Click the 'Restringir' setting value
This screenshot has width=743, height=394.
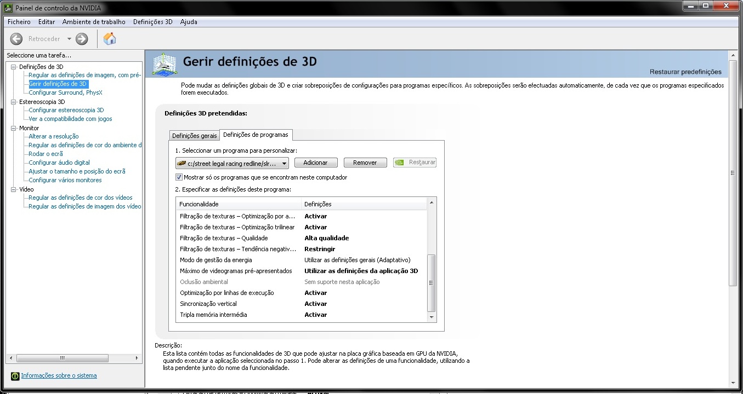[x=320, y=249]
